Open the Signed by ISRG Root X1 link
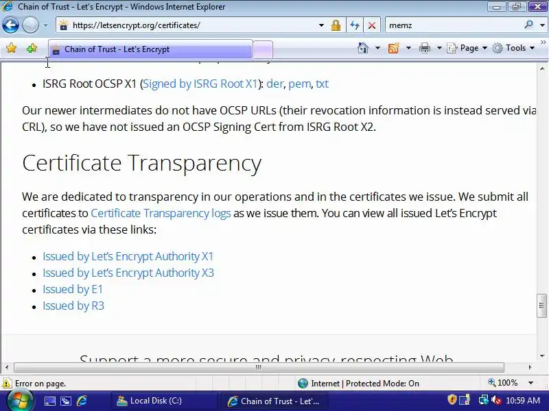This screenshot has height=411, width=549. pos(200,84)
